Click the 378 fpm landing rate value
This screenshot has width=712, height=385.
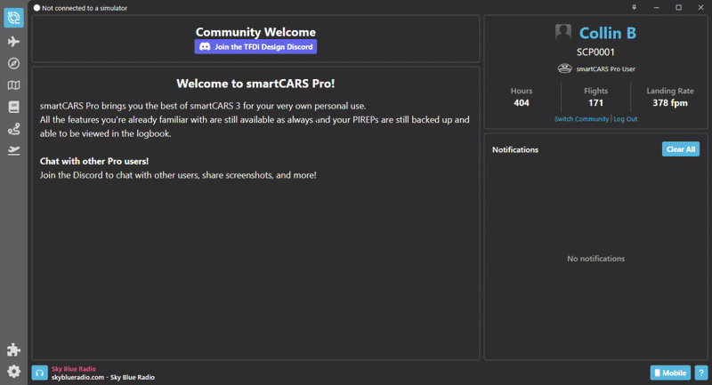click(670, 103)
